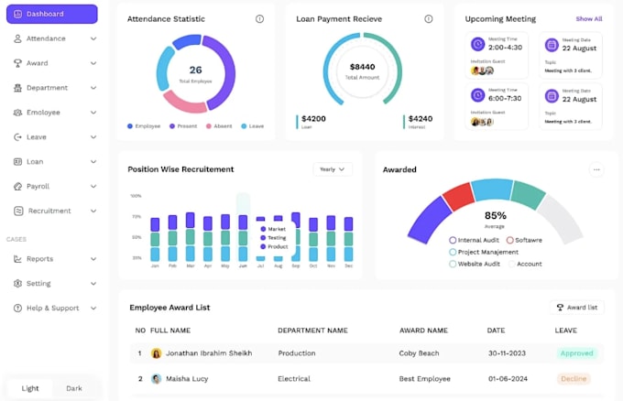
Task: Open the Awarded card three-dots menu
Action: [x=596, y=169]
